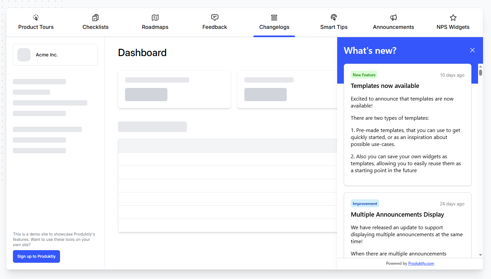This screenshot has width=491, height=279.
Task: Close the What's new panel
Action: point(472,50)
